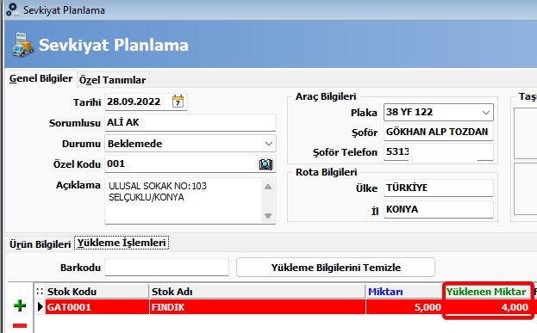Click the Sevkiyat Planlama truck icon

[22, 45]
